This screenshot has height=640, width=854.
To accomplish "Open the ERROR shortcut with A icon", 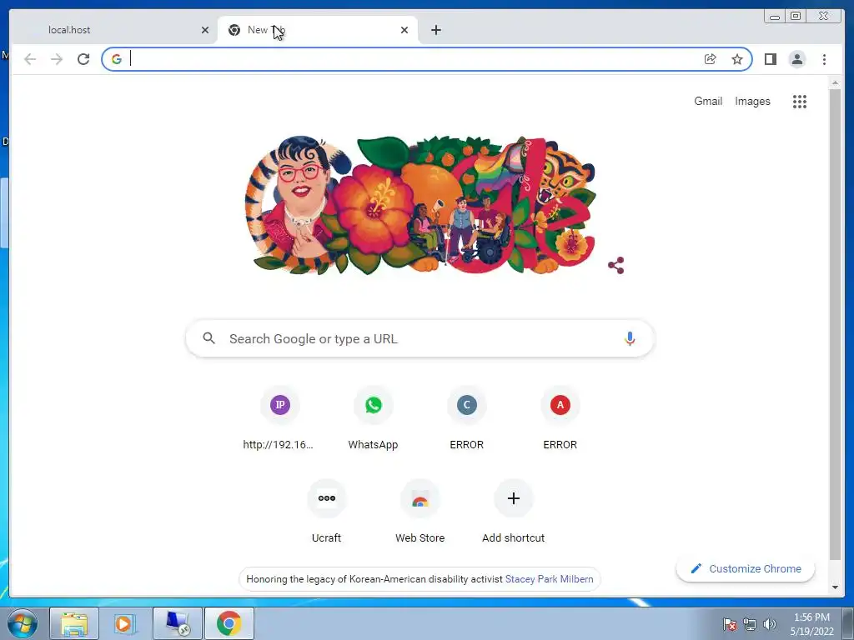I will pyautogui.click(x=560, y=420).
